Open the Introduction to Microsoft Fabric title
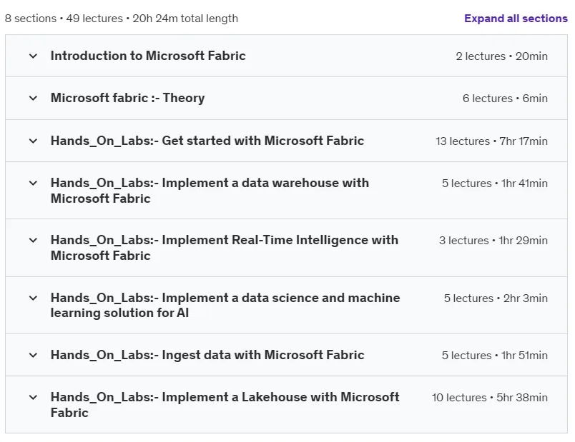The height and width of the screenshot is (442, 575). (x=148, y=56)
